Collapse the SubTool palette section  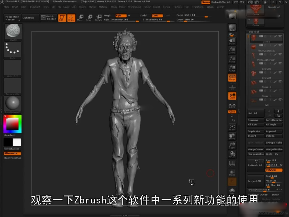(x=254, y=32)
